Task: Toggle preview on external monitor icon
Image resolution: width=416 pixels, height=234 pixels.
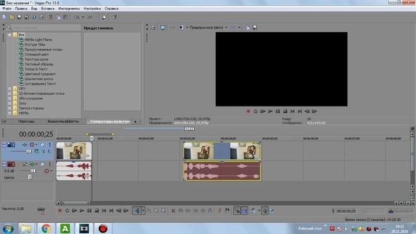Action: (162, 27)
